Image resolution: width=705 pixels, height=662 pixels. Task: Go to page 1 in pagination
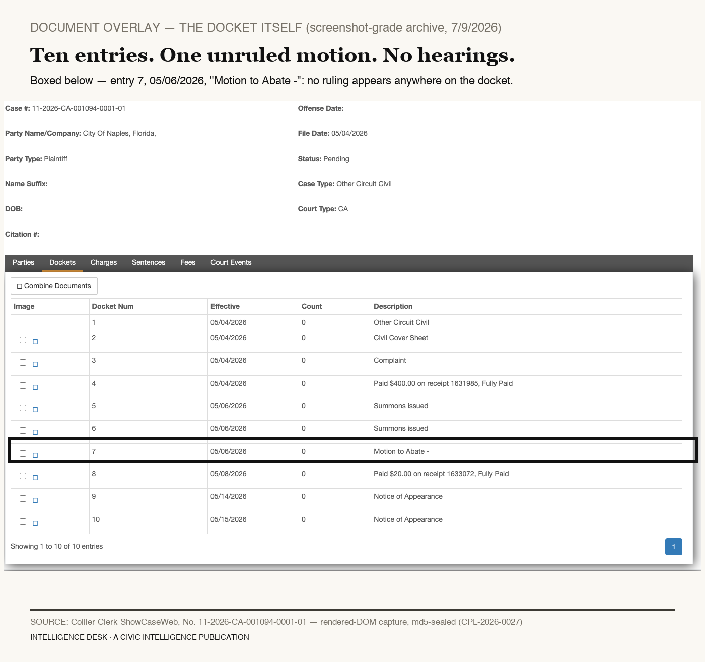tap(674, 547)
